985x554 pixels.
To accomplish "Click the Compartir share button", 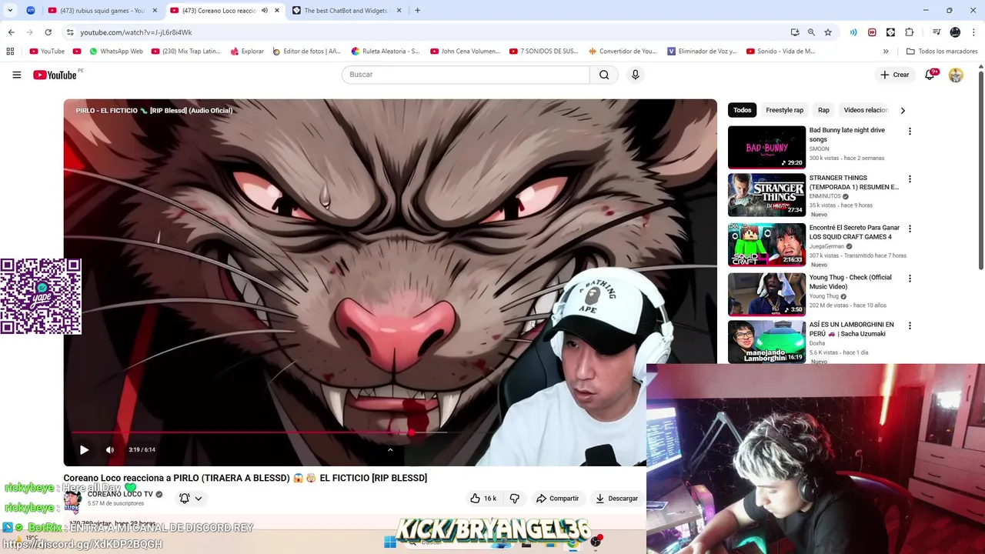I will coord(557,498).
